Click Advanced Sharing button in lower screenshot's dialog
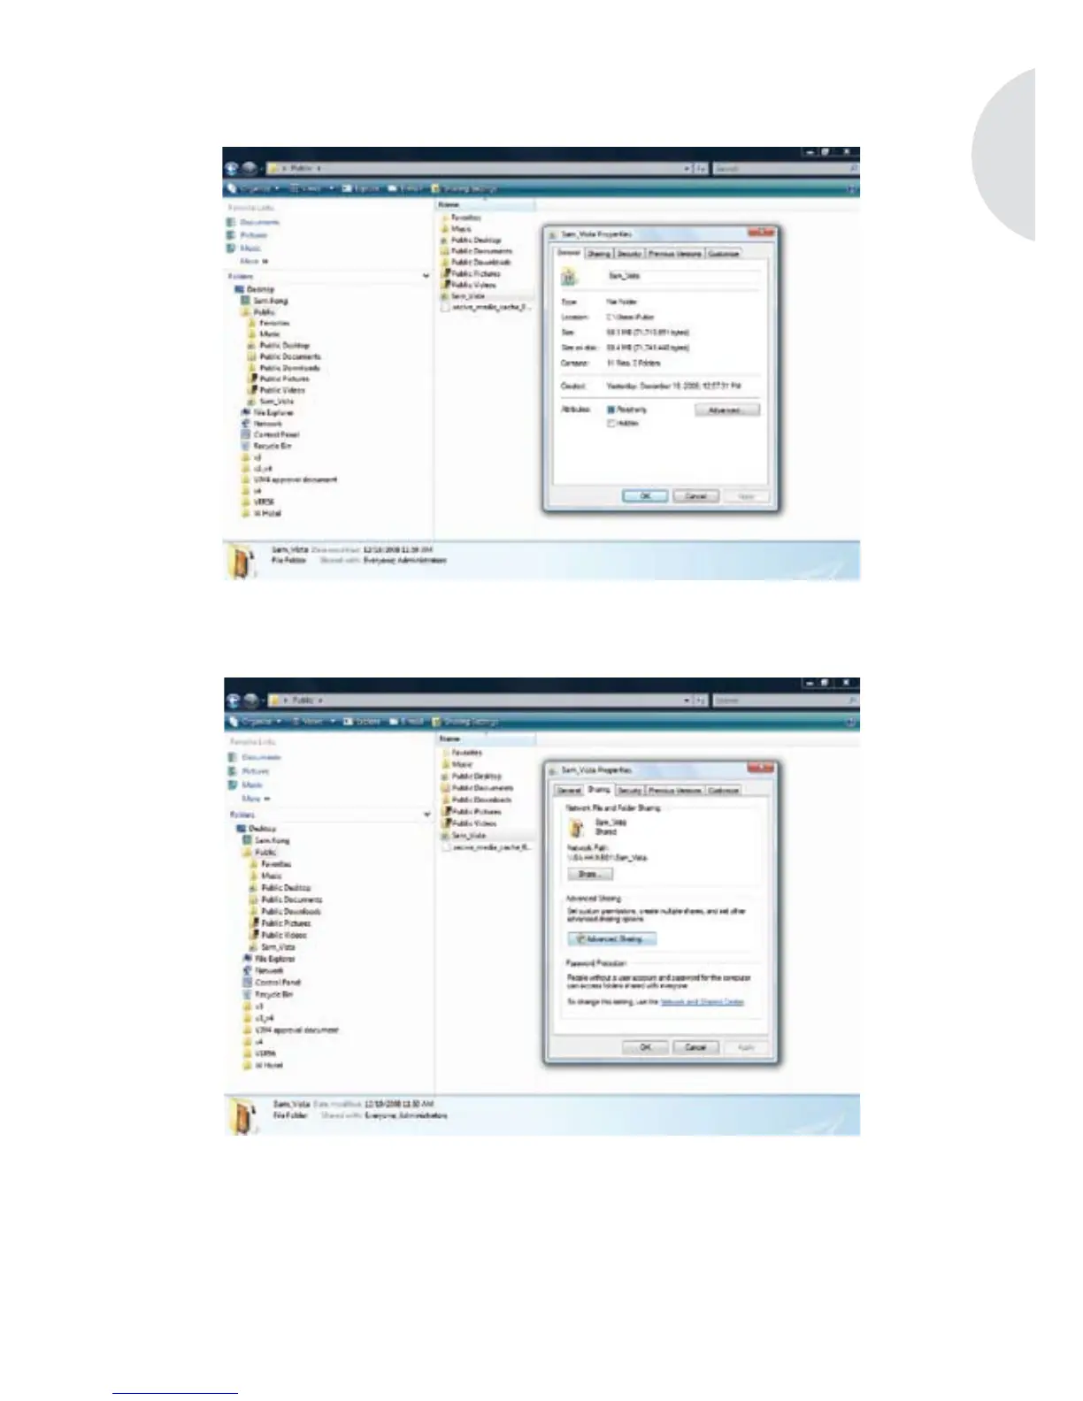The height and width of the screenshot is (1401, 1083). pyautogui.click(x=612, y=939)
